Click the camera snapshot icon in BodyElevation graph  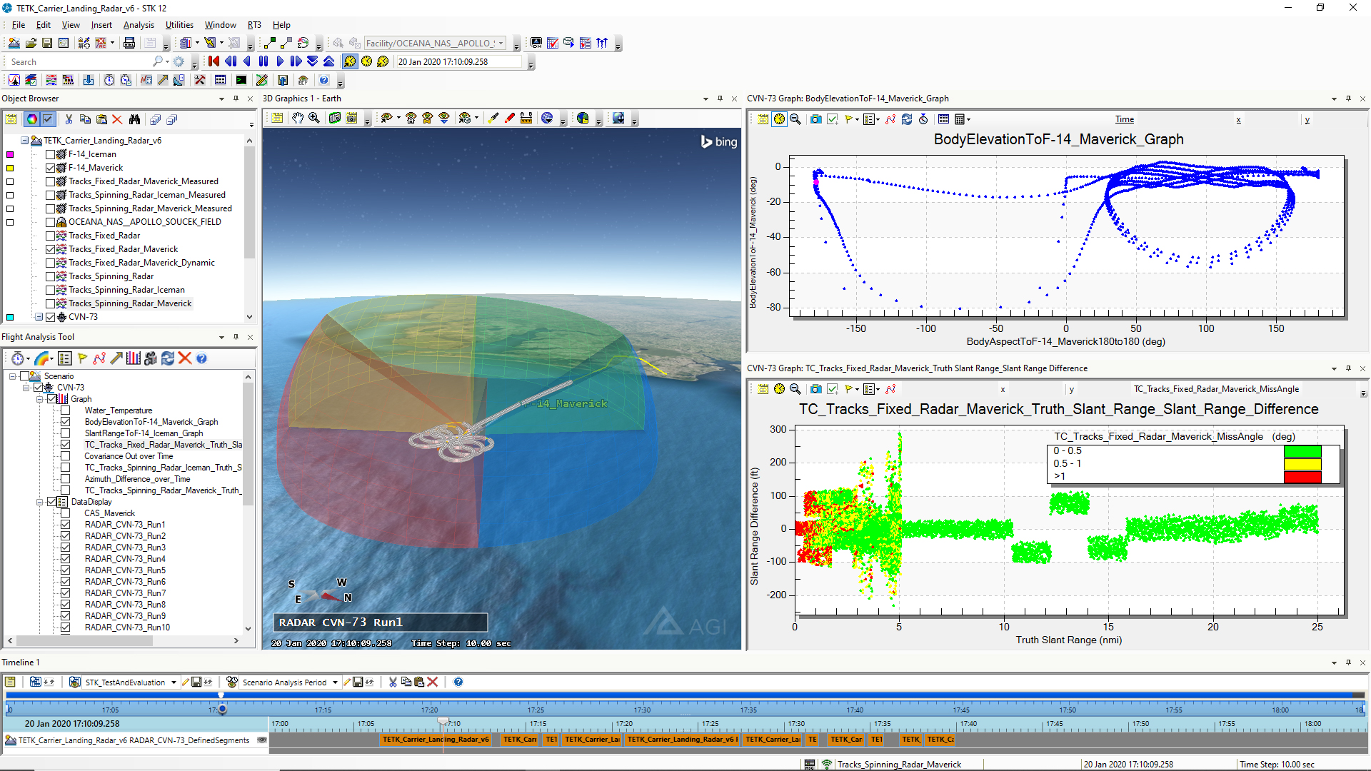(815, 119)
